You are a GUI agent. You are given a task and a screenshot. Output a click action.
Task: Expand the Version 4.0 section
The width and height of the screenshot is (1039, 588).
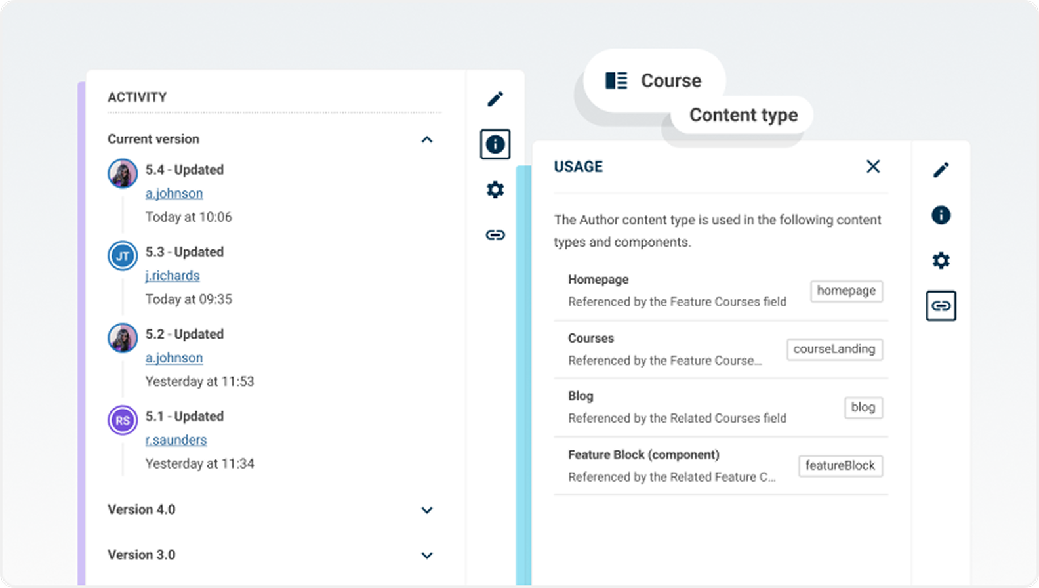(427, 510)
